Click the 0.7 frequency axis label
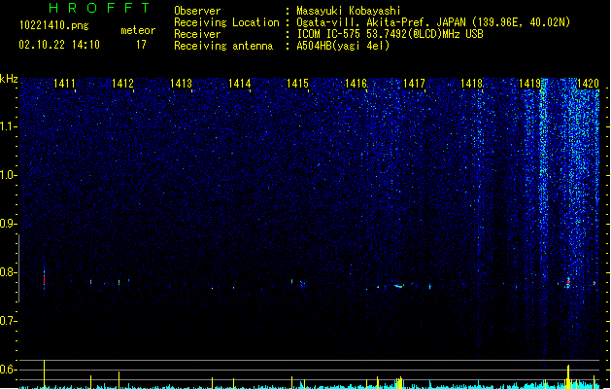 [x=8, y=321]
